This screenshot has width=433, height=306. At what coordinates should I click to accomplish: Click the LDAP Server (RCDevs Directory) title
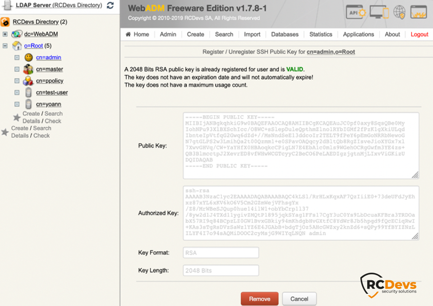pyautogui.click(x=59, y=5)
